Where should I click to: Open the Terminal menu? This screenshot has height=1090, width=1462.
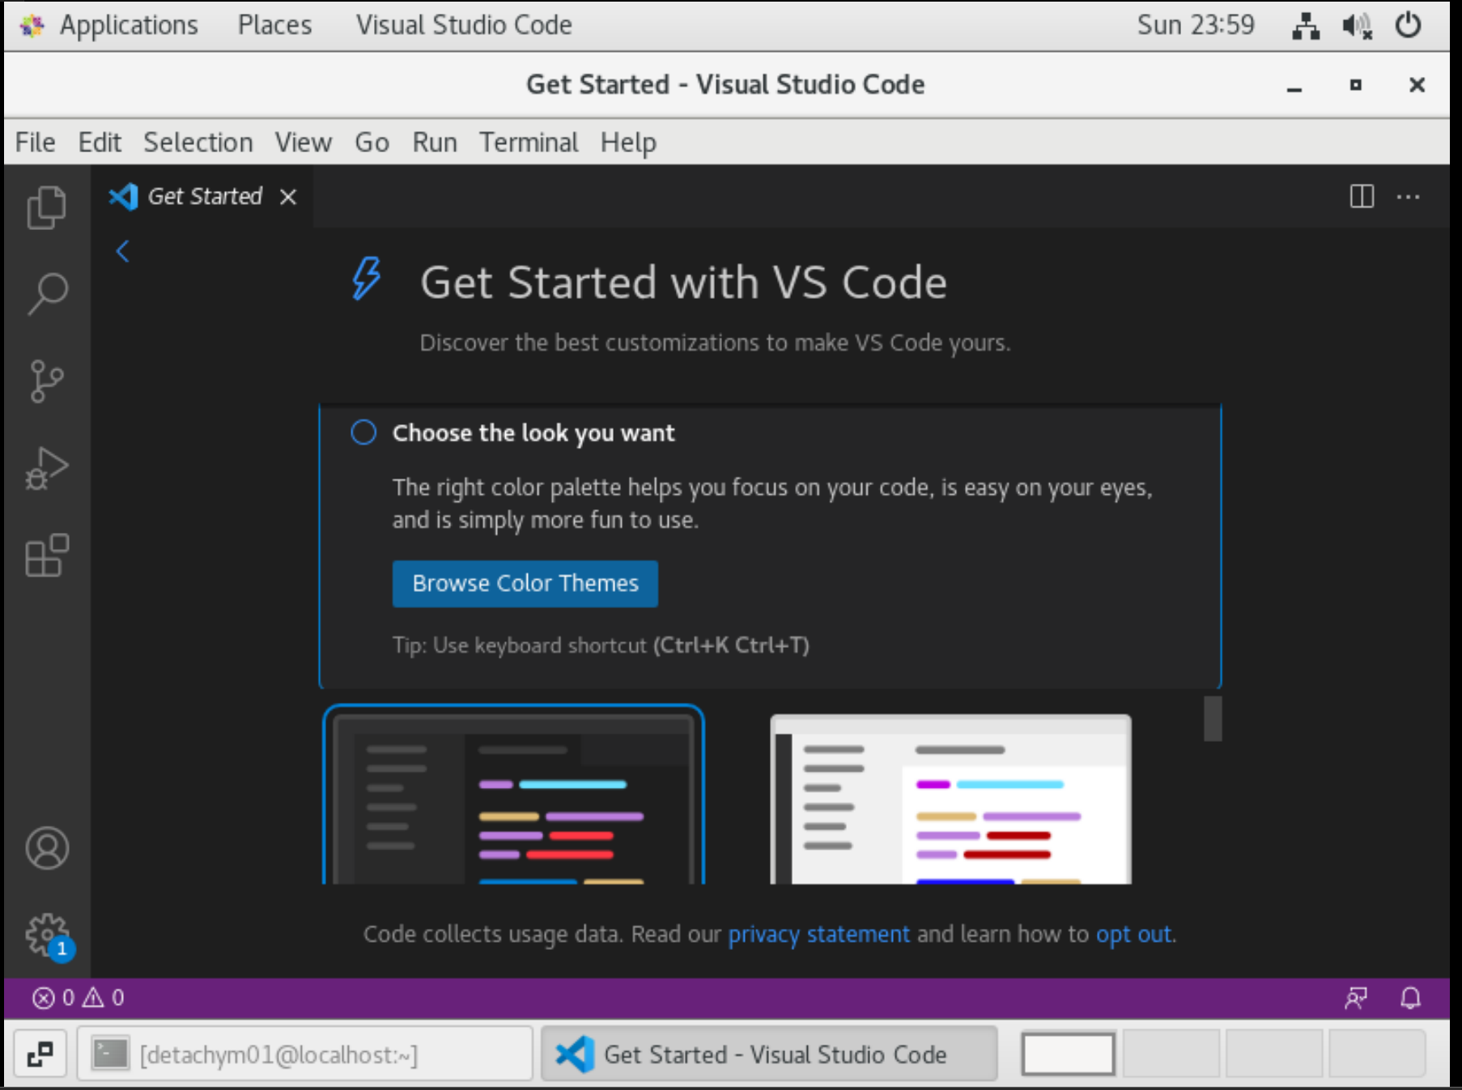pos(529,143)
